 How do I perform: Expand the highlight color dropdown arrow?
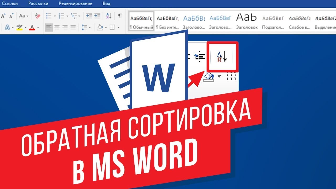pos(25,27)
